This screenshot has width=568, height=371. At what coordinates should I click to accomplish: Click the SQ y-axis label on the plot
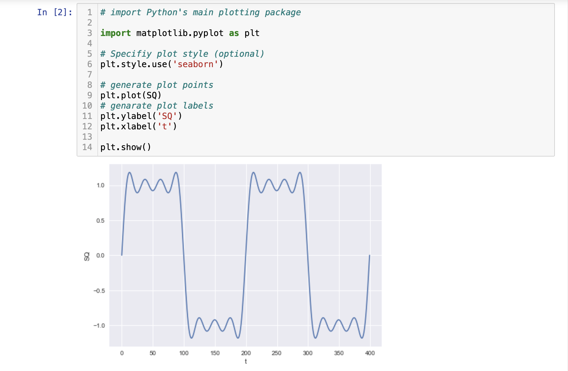87,256
